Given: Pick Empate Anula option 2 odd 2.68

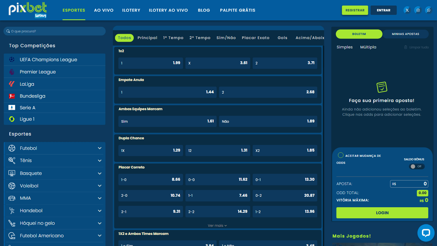Looking at the screenshot, I should pos(268,92).
